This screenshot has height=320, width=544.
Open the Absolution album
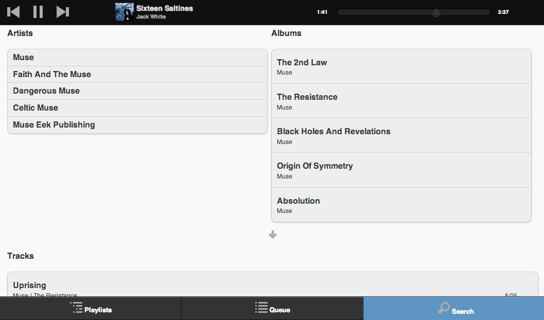coord(401,205)
